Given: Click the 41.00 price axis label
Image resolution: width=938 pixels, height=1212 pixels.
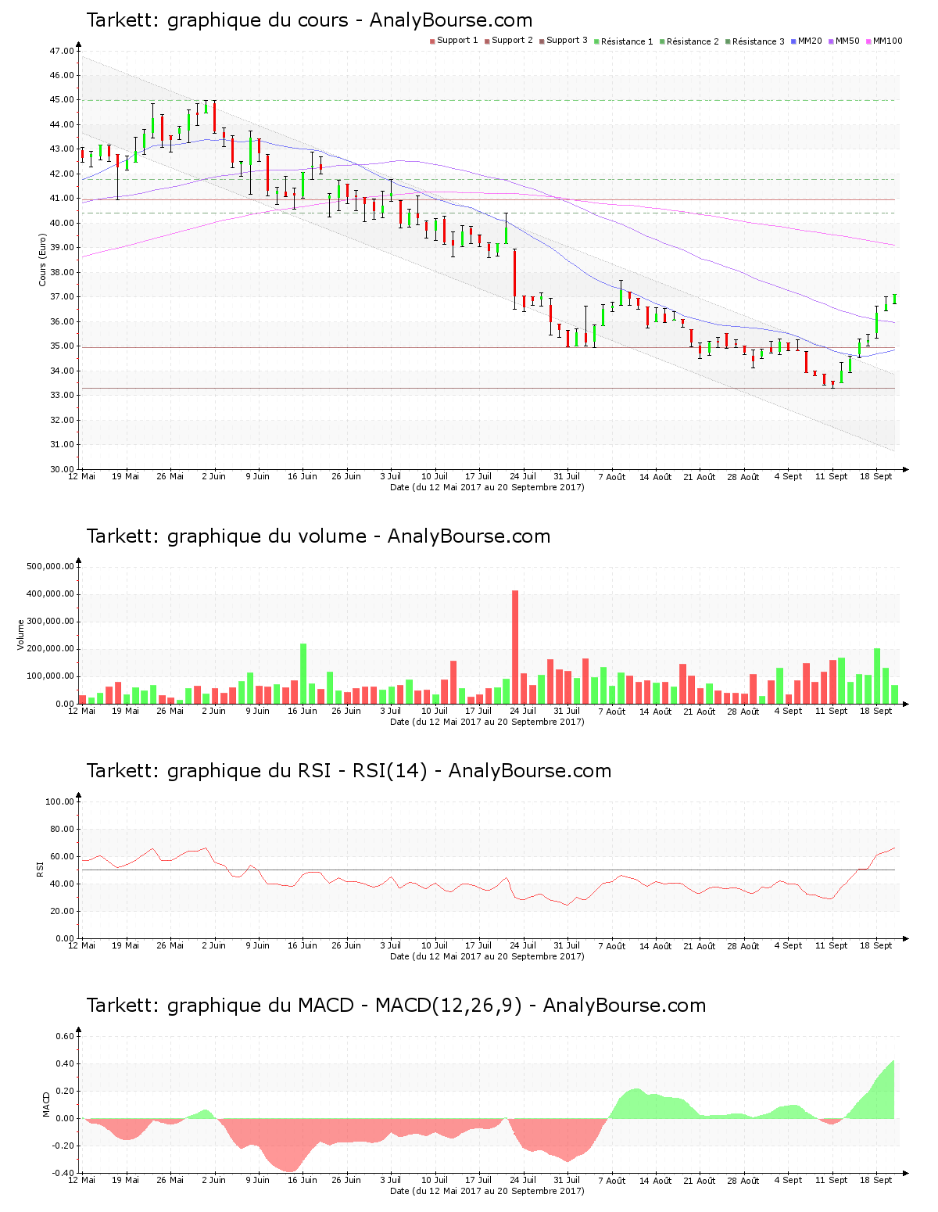Looking at the screenshot, I should (x=62, y=199).
